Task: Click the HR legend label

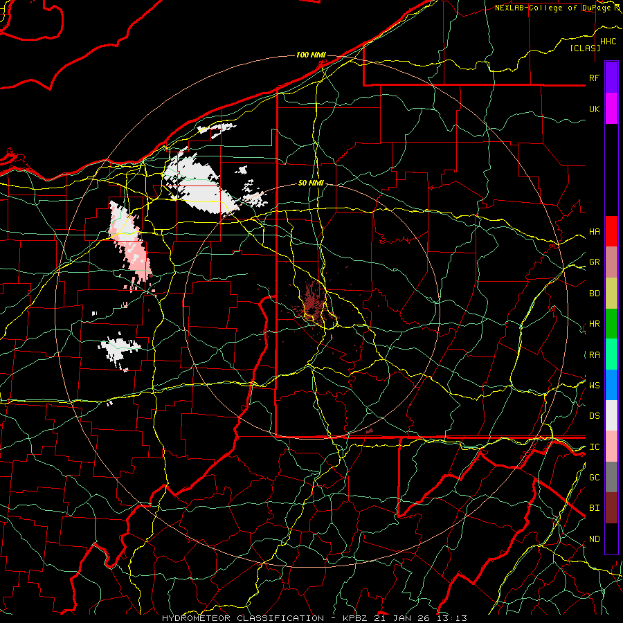Action: pyautogui.click(x=595, y=324)
